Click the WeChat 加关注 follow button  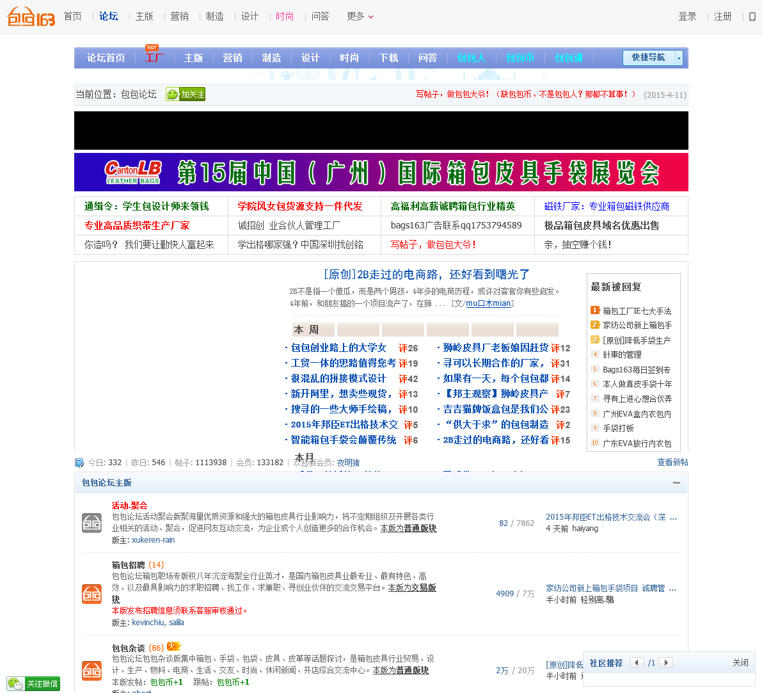186,94
